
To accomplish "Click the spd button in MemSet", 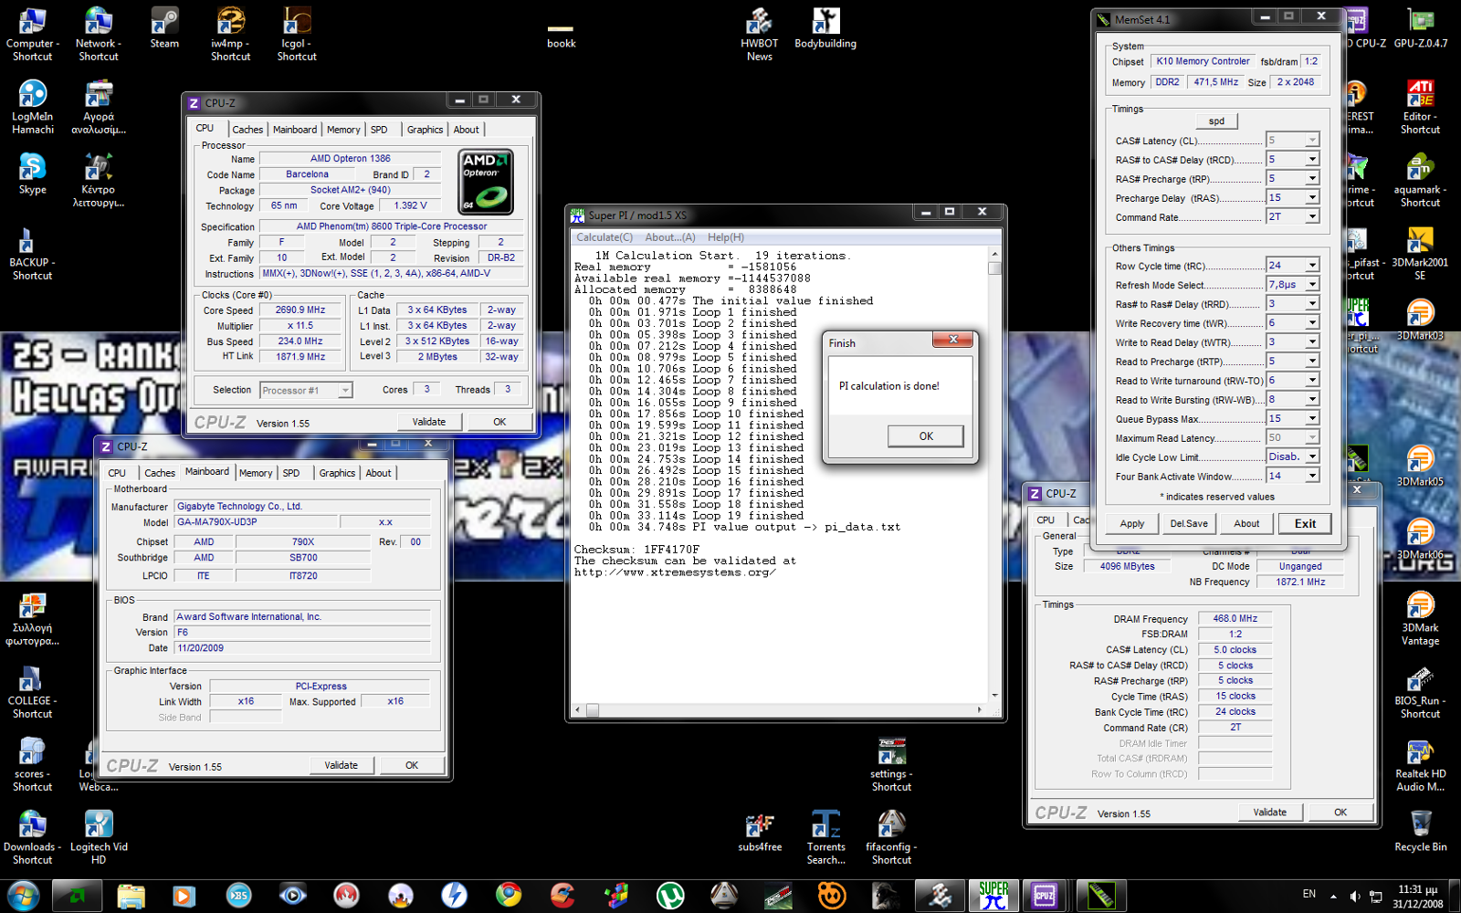I will click(1216, 121).
